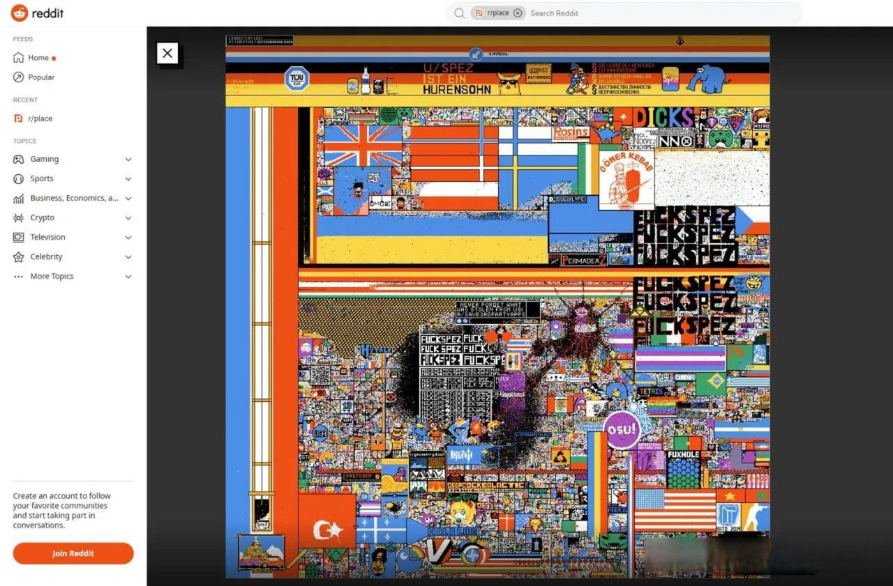Click the search magnifier icon

coord(459,13)
